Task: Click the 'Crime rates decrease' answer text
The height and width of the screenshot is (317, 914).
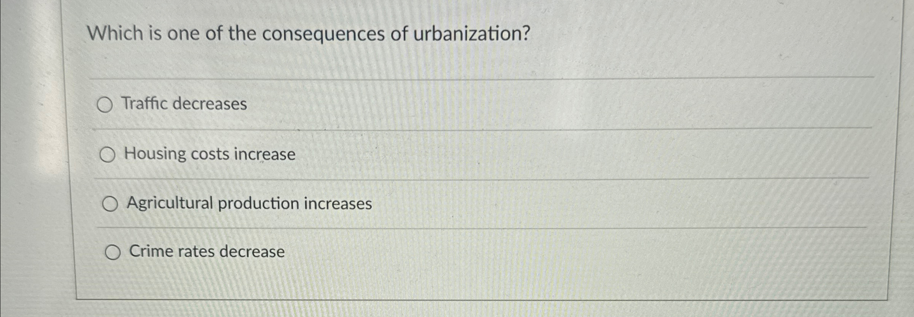Action: (x=207, y=251)
